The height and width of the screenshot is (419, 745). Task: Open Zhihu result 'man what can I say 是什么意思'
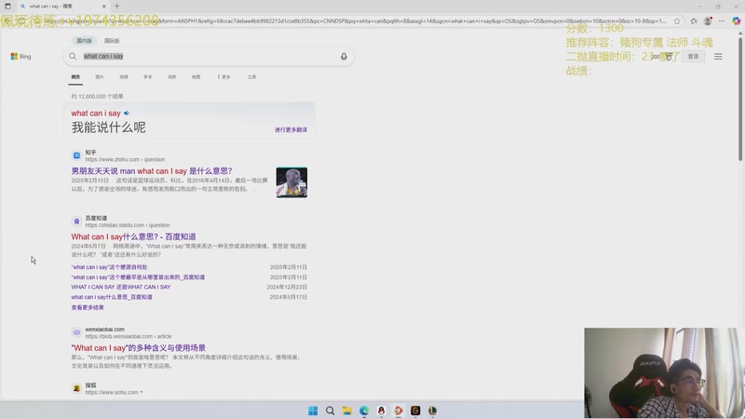(152, 171)
